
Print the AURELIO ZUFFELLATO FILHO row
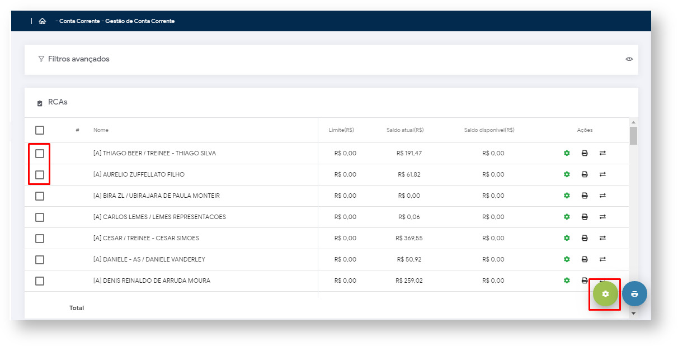(585, 174)
